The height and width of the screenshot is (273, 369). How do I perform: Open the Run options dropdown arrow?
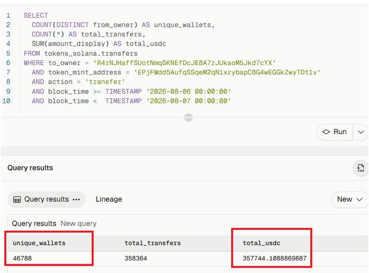point(361,132)
